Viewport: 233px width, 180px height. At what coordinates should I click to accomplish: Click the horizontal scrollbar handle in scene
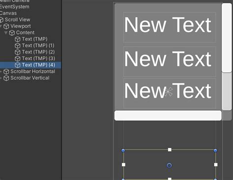(168, 116)
